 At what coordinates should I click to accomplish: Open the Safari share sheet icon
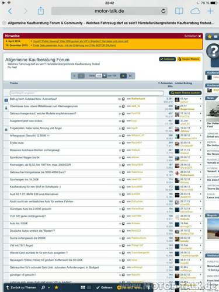41,11
